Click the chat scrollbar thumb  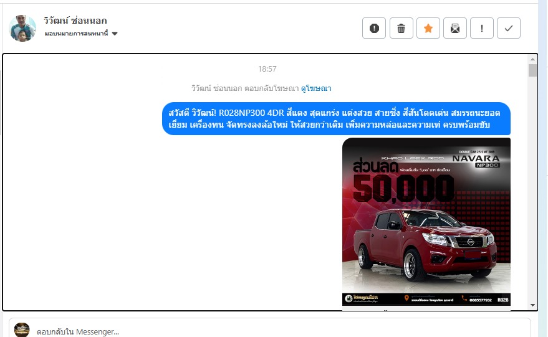[x=532, y=70]
